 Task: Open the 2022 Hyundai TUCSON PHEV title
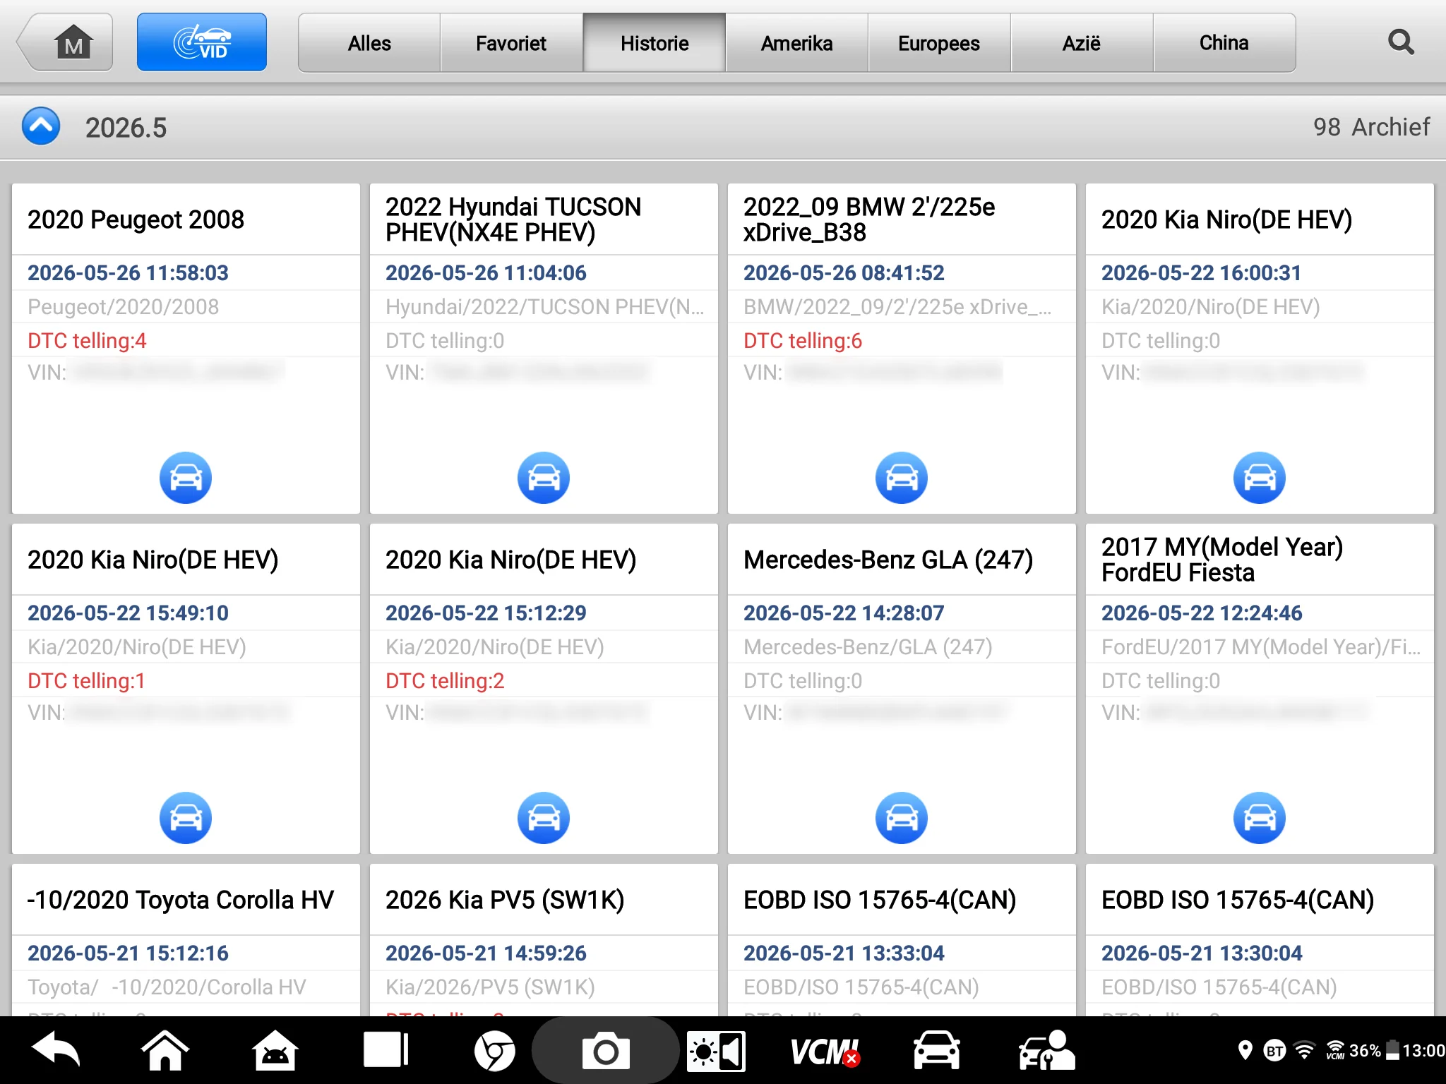tap(513, 219)
